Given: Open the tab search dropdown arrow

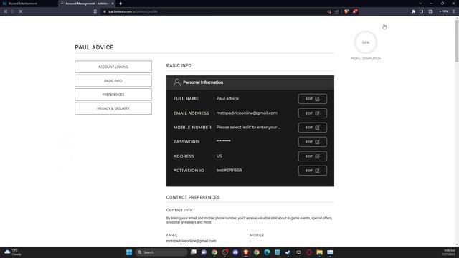Looking at the screenshot, I should [420, 4].
